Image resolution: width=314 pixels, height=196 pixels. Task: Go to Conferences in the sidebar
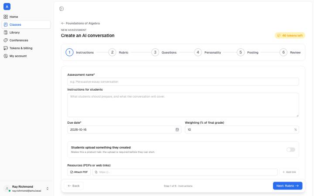[x=26, y=40]
